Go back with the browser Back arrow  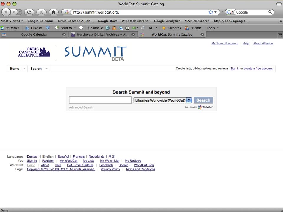pos(6,12)
